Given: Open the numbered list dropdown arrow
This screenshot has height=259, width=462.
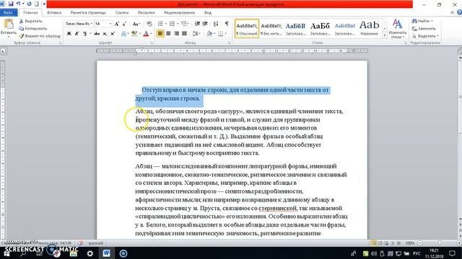Looking at the screenshot, I should [x=178, y=24].
